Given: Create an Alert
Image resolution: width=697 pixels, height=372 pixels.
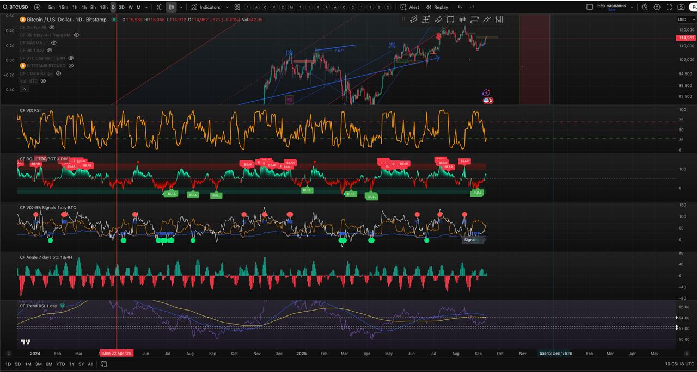Looking at the screenshot, I should [x=409, y=7].
